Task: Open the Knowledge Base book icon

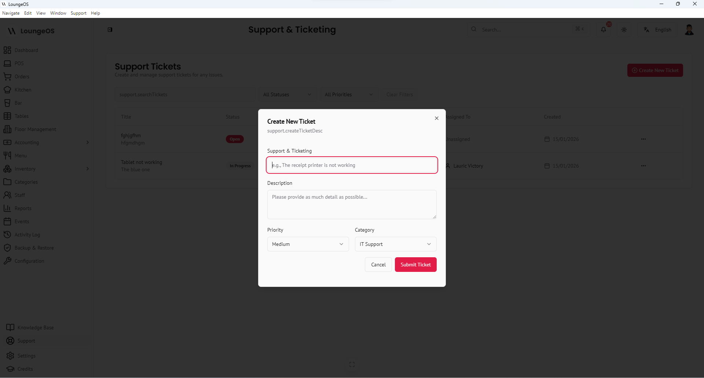Action: coord(10,328)
